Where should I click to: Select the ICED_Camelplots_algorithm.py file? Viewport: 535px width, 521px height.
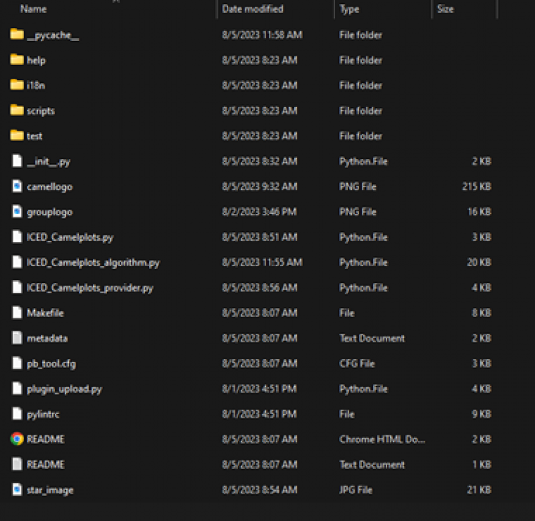(93, 262)
